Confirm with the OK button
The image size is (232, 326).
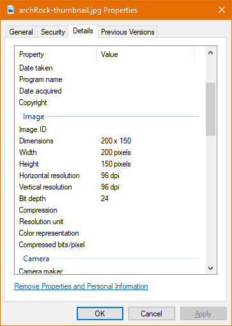click(x=100, y=314)
